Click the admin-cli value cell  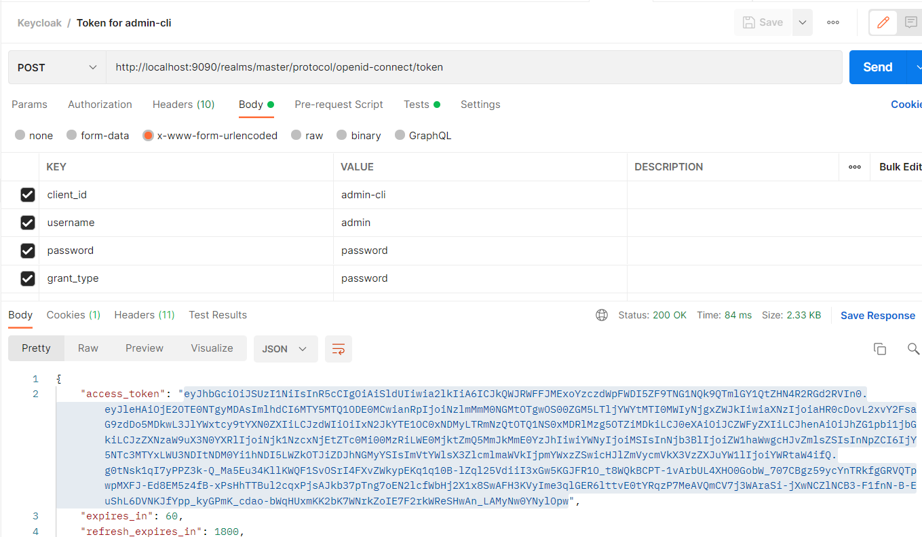480,195
